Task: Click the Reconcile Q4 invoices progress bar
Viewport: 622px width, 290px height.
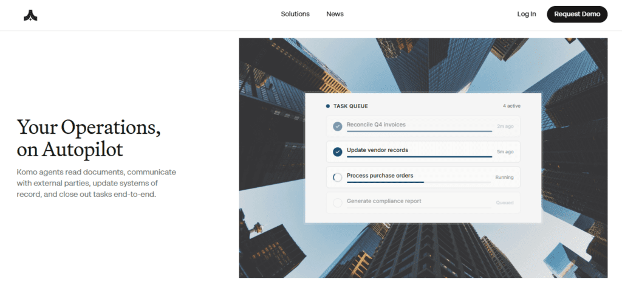Action: click(x=419, y=131)
